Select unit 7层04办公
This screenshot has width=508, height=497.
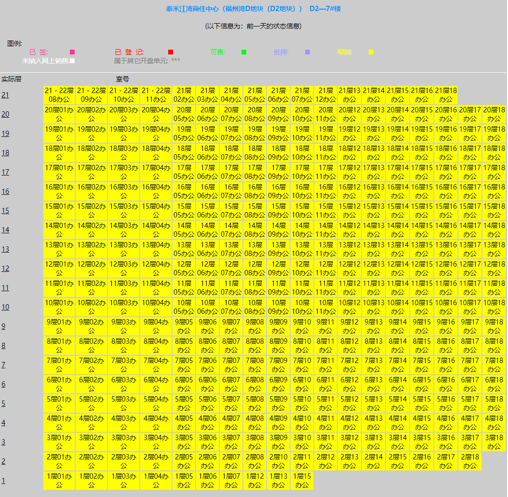(156, 365)
